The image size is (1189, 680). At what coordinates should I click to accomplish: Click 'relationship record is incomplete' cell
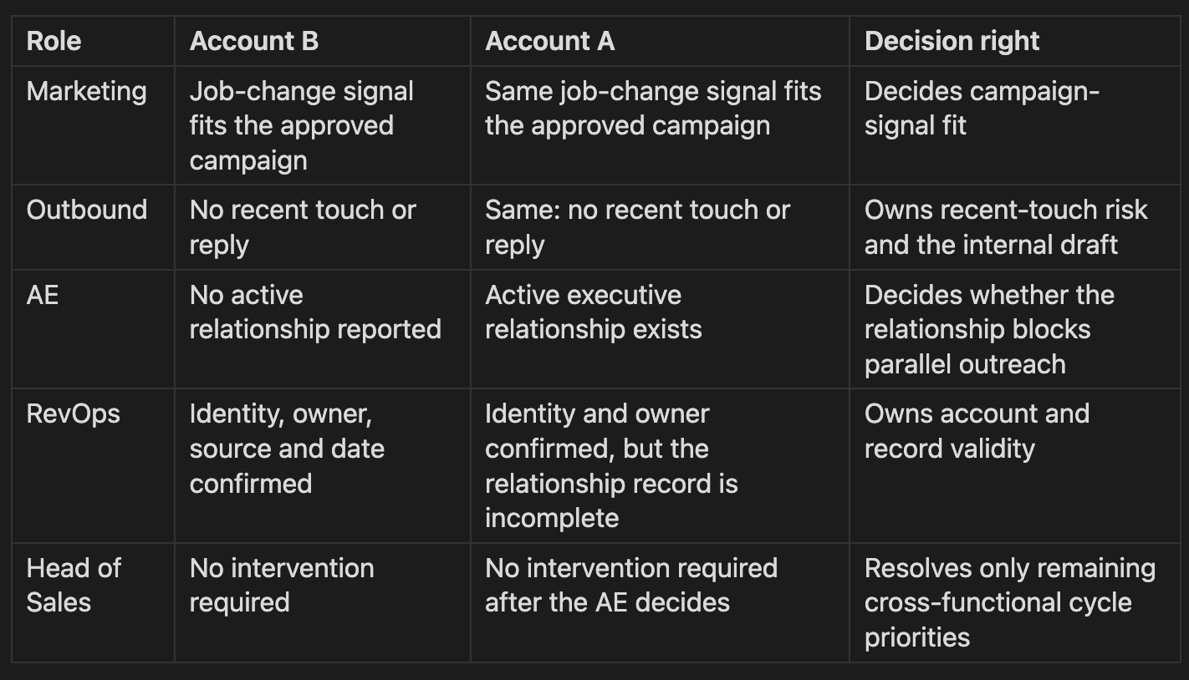coord(660,465)
